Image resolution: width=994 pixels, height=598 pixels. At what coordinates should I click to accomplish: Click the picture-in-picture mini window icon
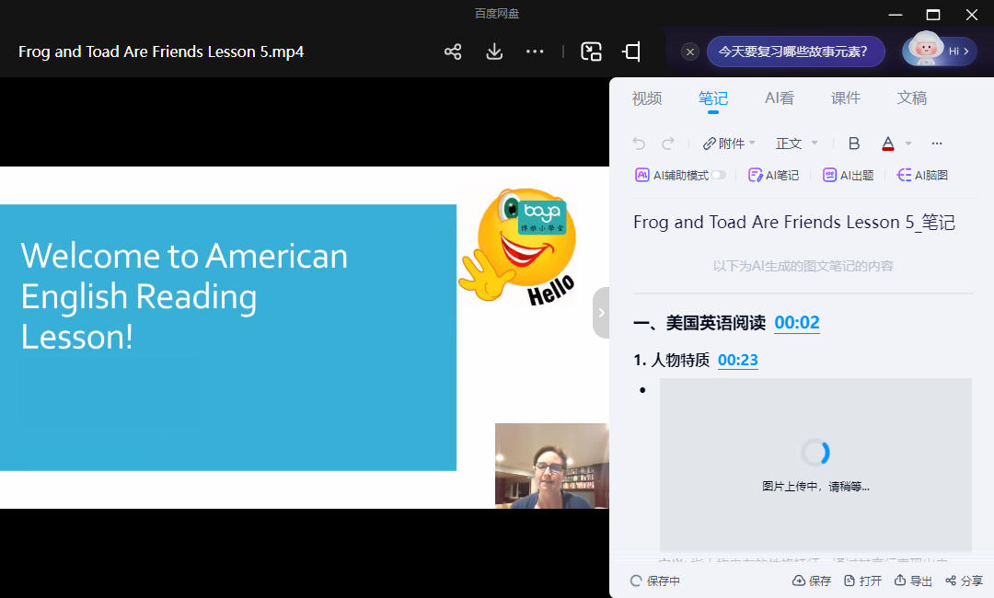pos(591,52)
